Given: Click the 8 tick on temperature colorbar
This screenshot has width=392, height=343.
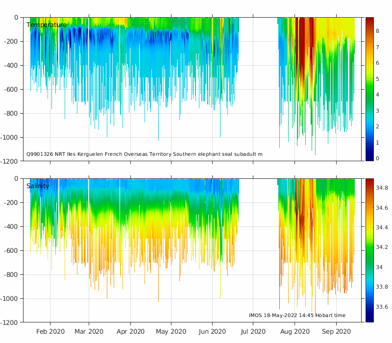Looking at the screenshot, I should pos(378,31).
